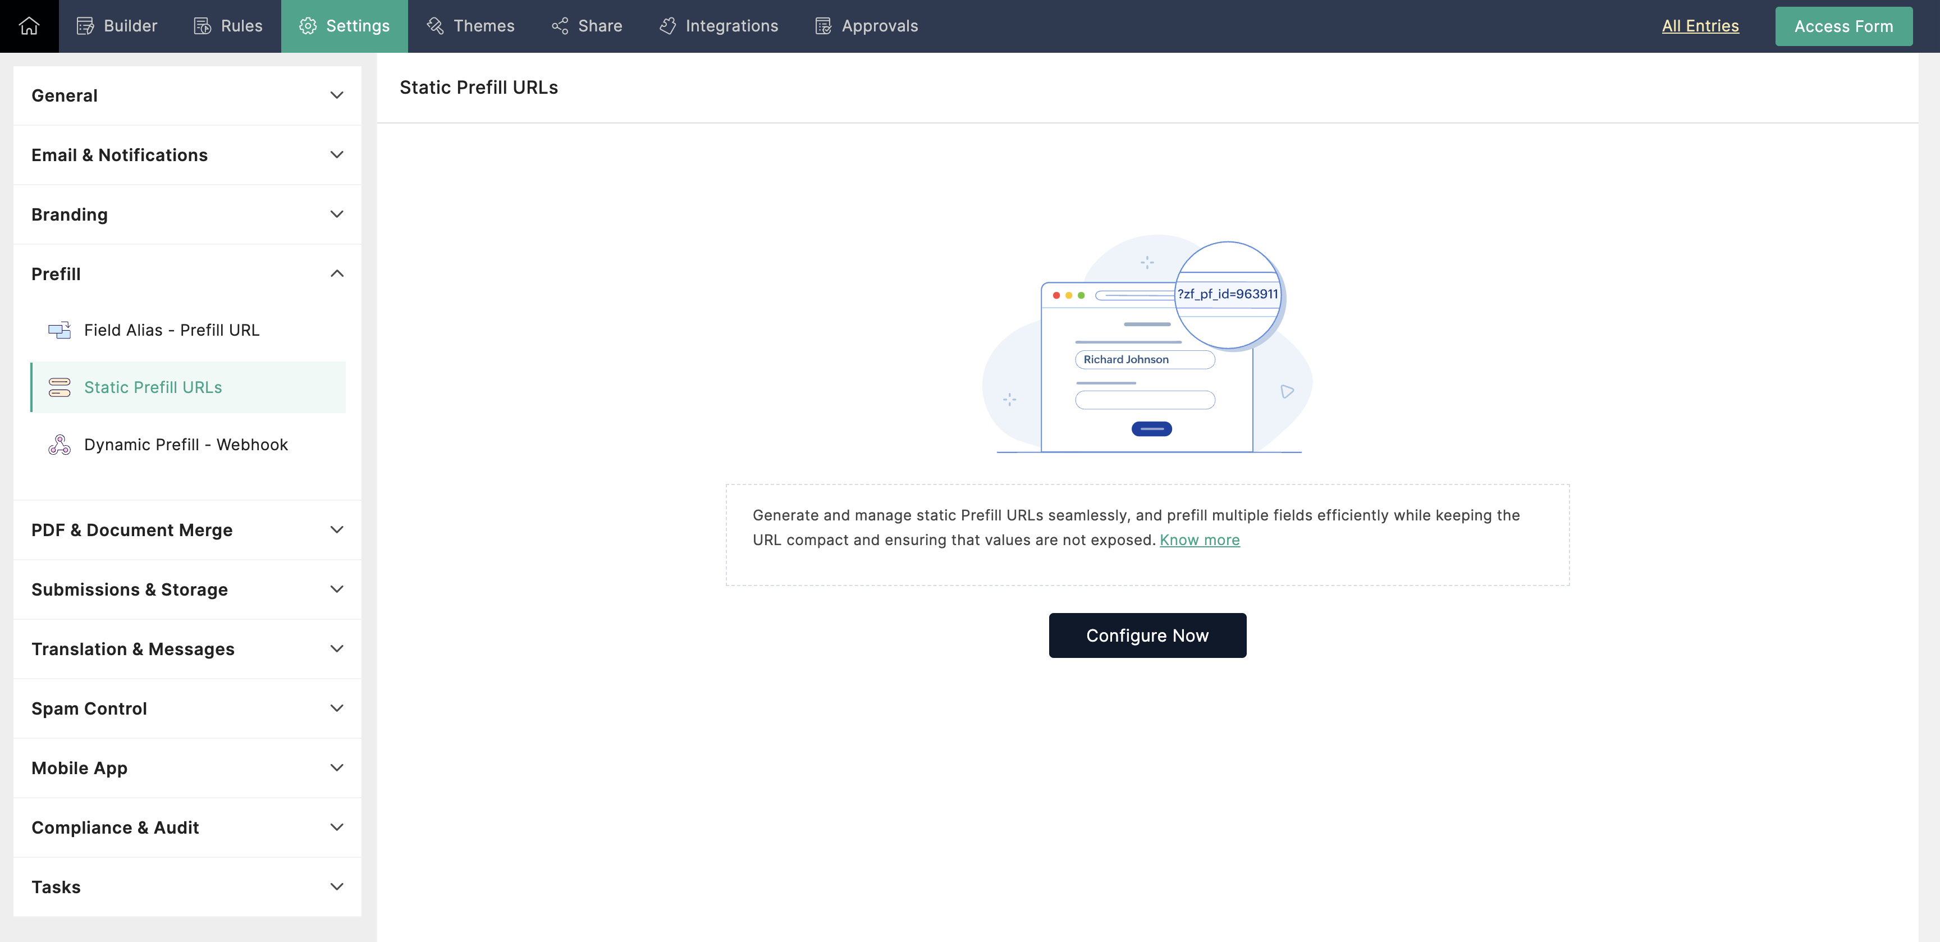Click the Home icon in the top bar
This screenshot has width=1940, height=942.
(29, 26)
